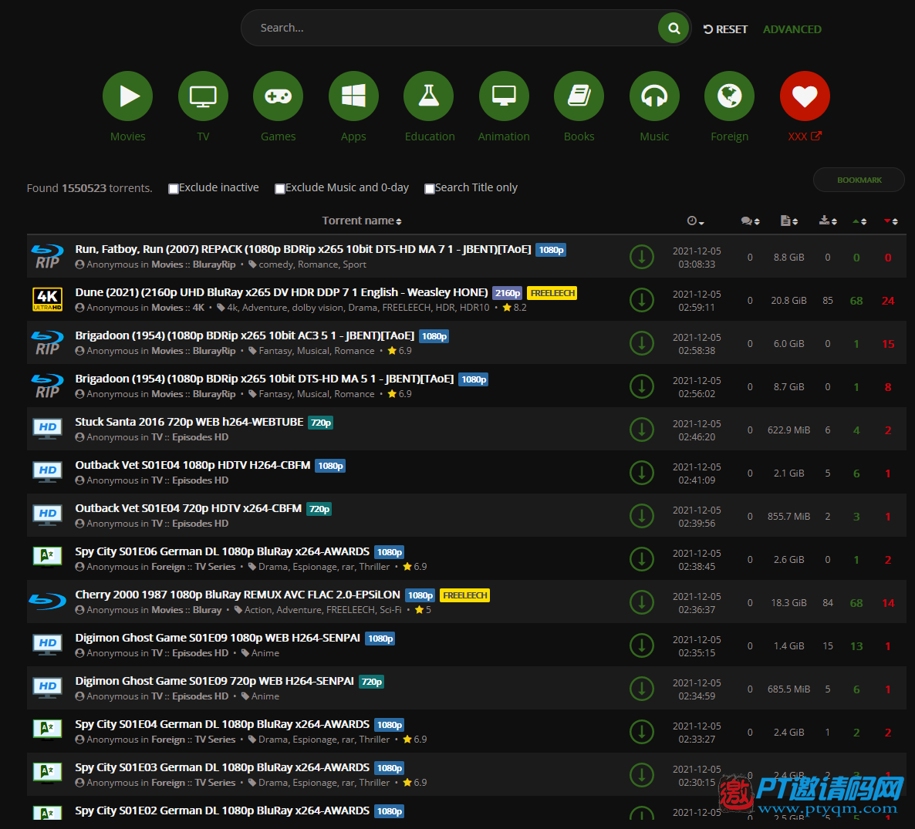Click the 4K Ultra HD icon for Dune
The width and height of the screenshot is (915, 829).
[47, 299]
